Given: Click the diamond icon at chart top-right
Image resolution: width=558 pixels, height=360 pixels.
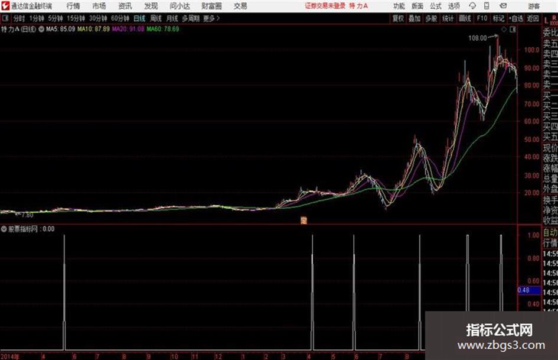Looking at the screenshot, I should [x=504, y=30].
